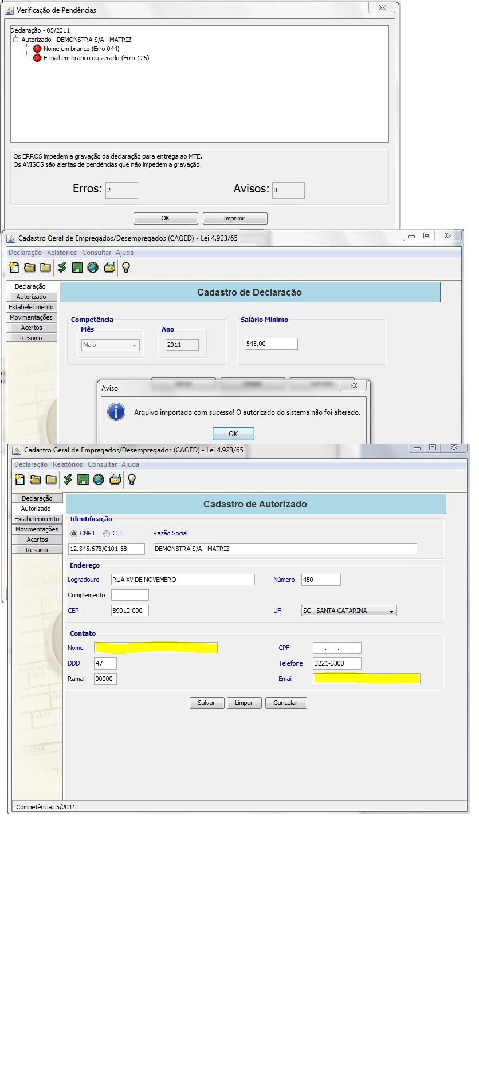Image resolution: width=479 pixels, height=1075 pixels.
Task: Click the Salário Mínimo field 545,00
Action: 271,344
